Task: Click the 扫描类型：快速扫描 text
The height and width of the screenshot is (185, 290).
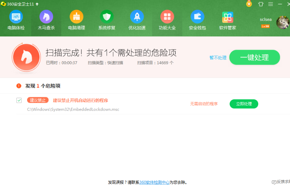Action: pos(105,63)
